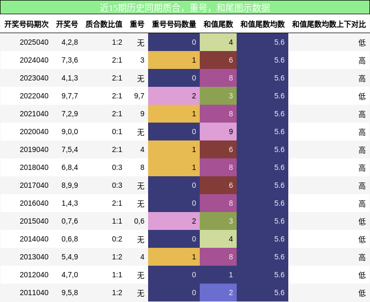This screenshot has height=302, width=370.
Task: Click draw number 8,9,9
Action: pyautogui.click(x=70, y=185)
